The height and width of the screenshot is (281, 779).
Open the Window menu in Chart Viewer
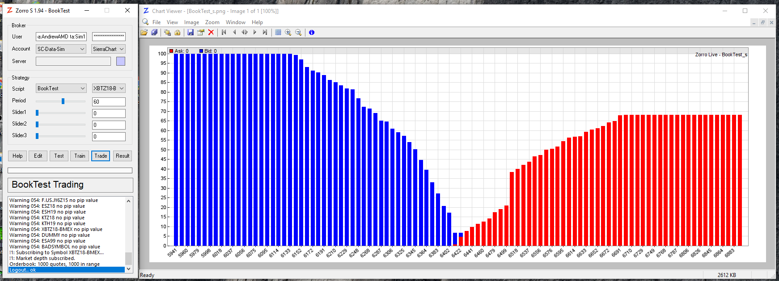click(x=235, y=22)
